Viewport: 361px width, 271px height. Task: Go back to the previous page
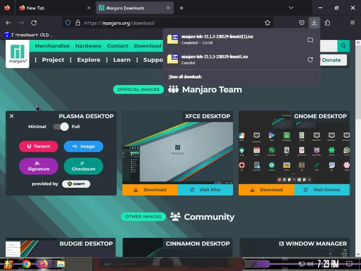[8, 23]
